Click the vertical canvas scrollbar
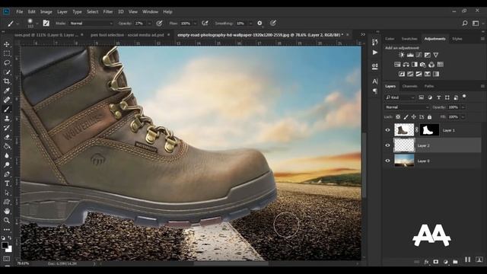This screenshot has width=487, height=274. pos(364,164)
